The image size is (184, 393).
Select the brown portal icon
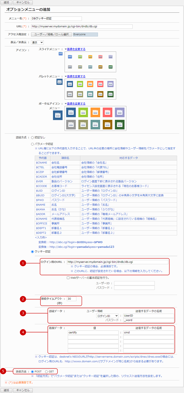108,125
